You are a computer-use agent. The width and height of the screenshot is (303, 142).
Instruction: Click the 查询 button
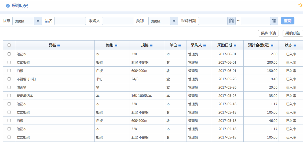click(287, 21)
